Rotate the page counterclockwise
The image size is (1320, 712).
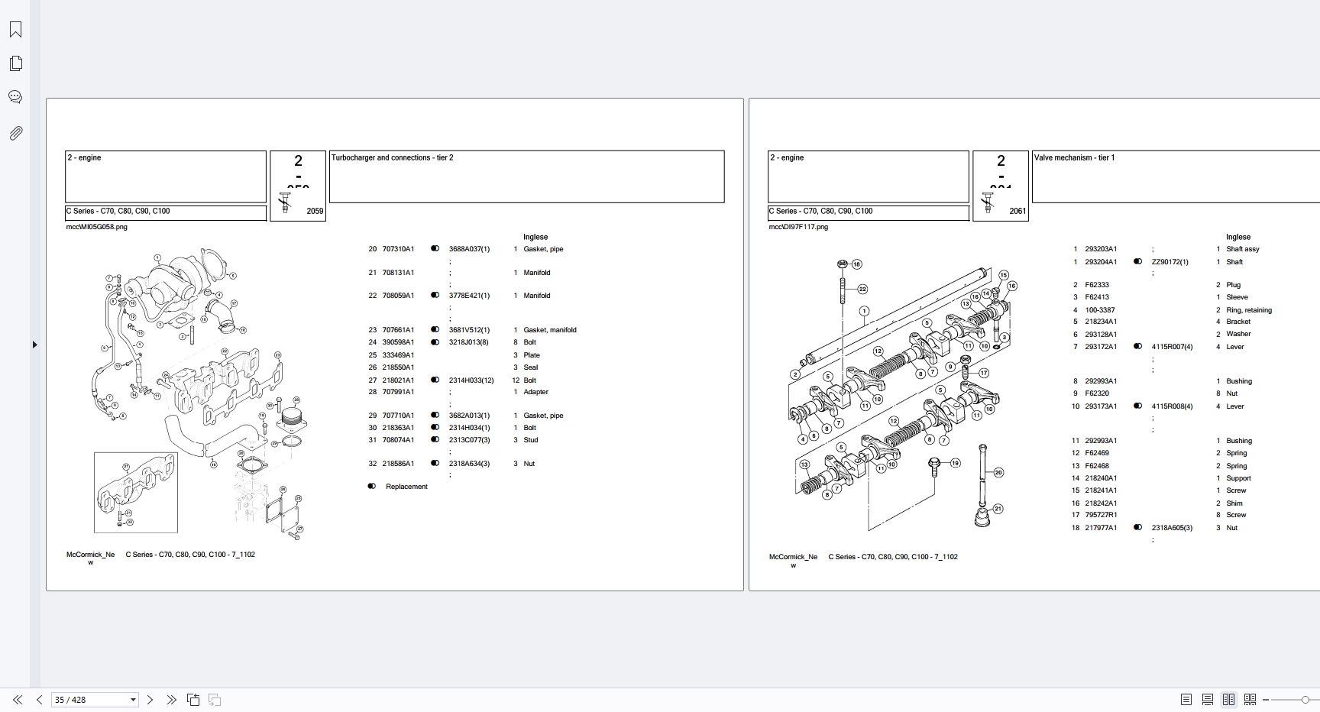[x=193, y=699]
